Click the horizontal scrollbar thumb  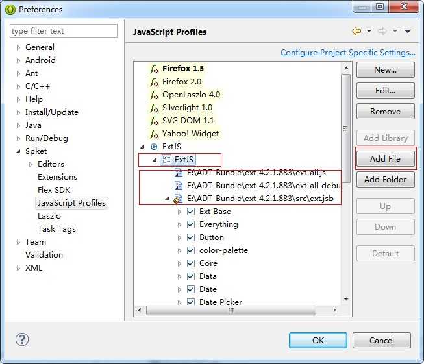click(231, 311)
